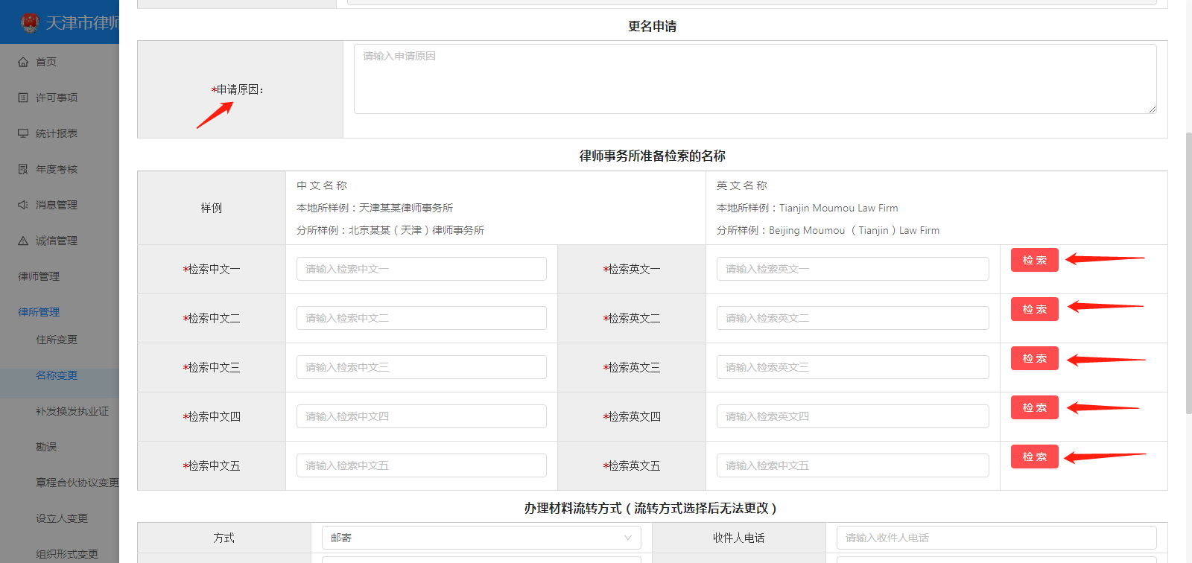Click the 检索 button for row three
The image size is (1192, 563).
[1034, 358]
